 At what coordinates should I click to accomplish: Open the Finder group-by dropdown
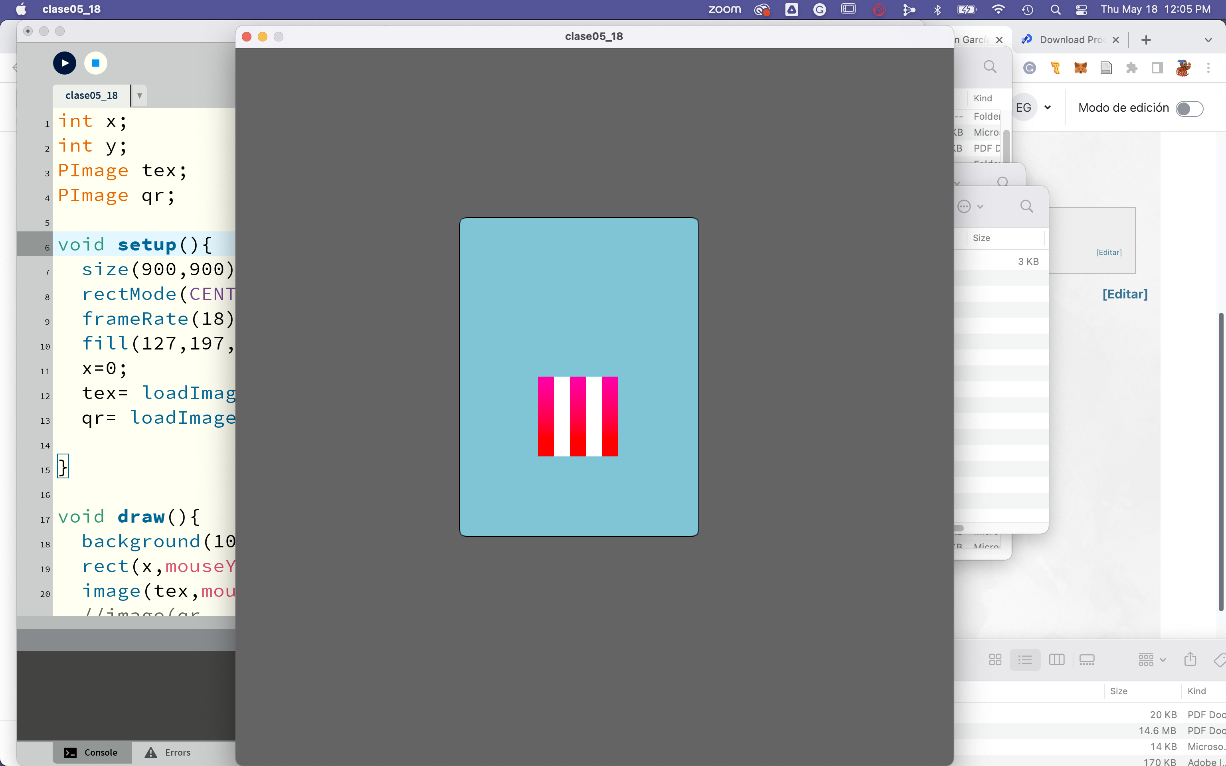(1151, 659)
